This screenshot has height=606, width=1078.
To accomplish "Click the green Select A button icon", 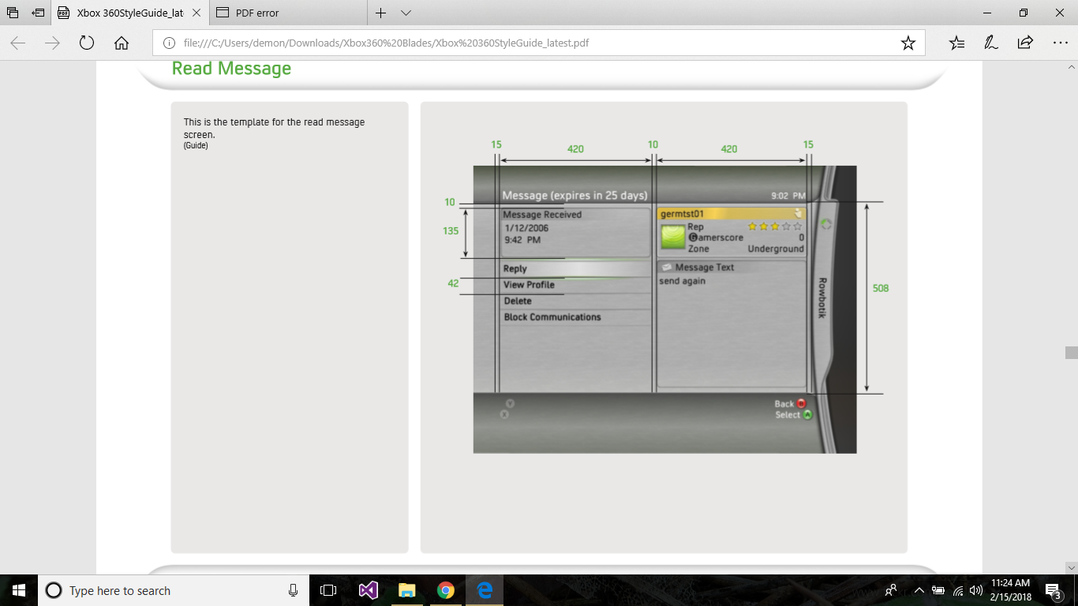I will tap(807, 414).
